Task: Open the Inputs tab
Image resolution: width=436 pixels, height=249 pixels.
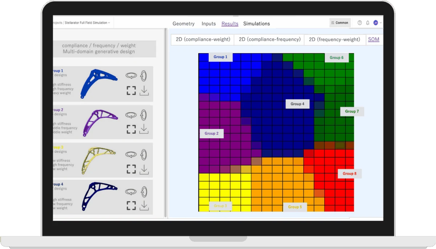Action: (209, 24)
